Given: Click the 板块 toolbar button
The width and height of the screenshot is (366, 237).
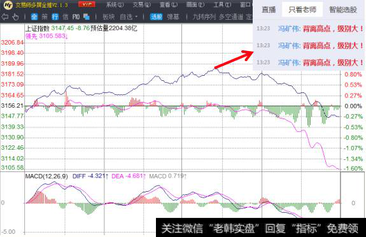Looking at the screenshot, I should click(109, 17).
